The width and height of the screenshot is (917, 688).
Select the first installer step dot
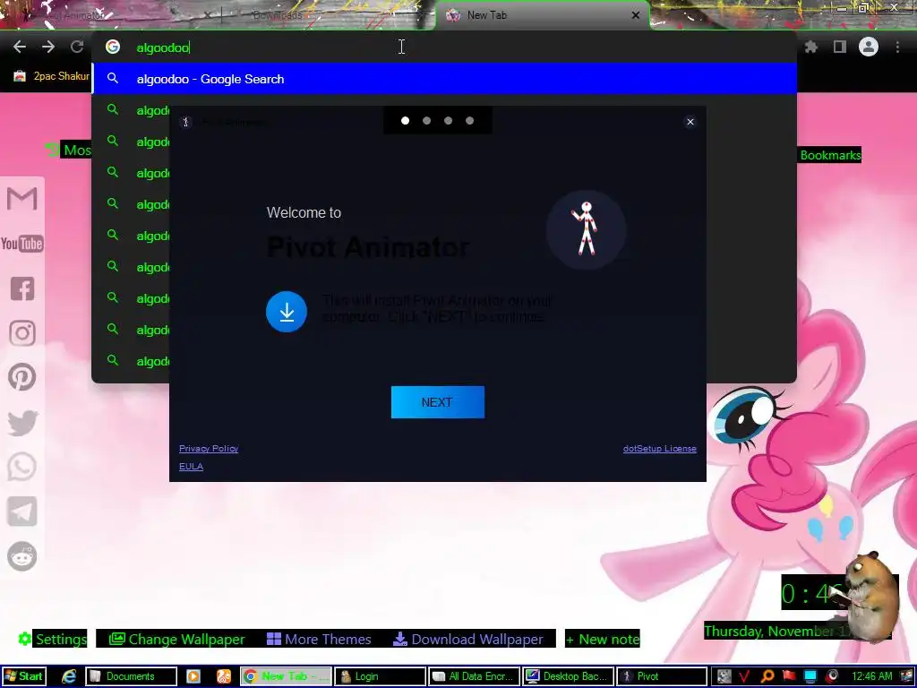(406, 121)
